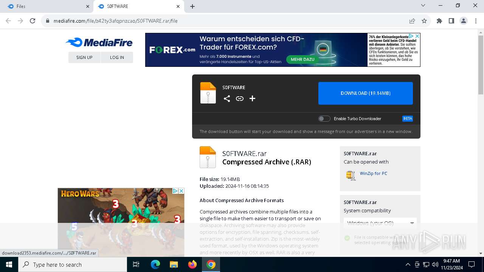Click the S0FTWARE.rar file name heading

pos(244,153)
